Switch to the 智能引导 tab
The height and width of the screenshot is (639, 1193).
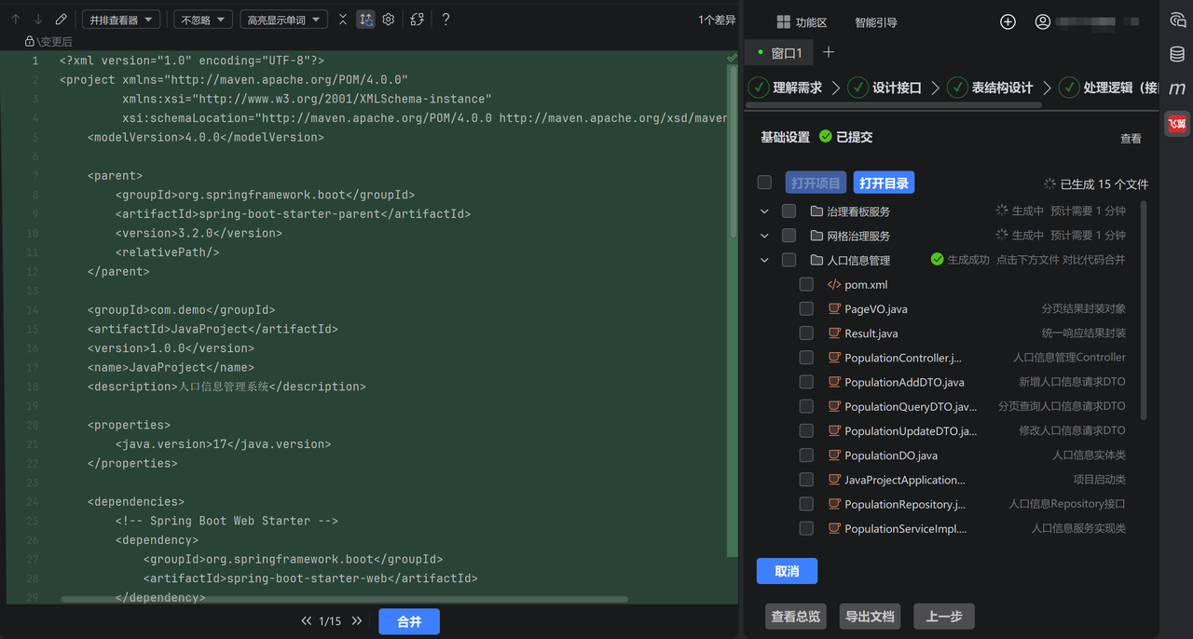[876, 22]
